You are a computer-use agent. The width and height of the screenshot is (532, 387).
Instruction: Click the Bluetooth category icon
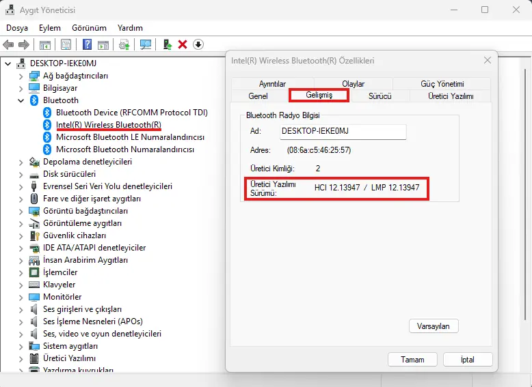(x=34, y=100)
